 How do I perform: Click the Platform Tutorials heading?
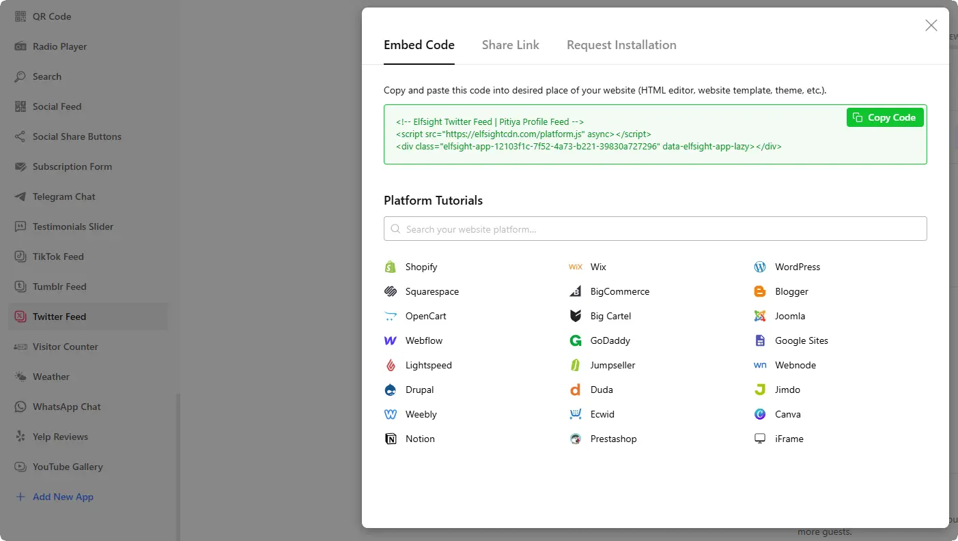[433, 201]
